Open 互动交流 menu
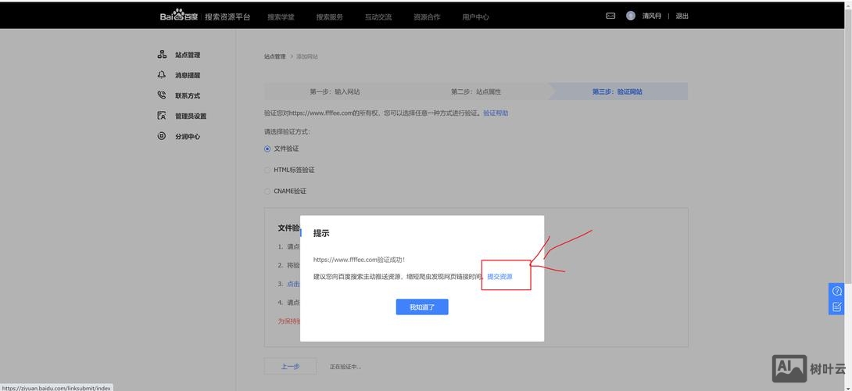Screen dimensions: 852x391 click(378, 17)
